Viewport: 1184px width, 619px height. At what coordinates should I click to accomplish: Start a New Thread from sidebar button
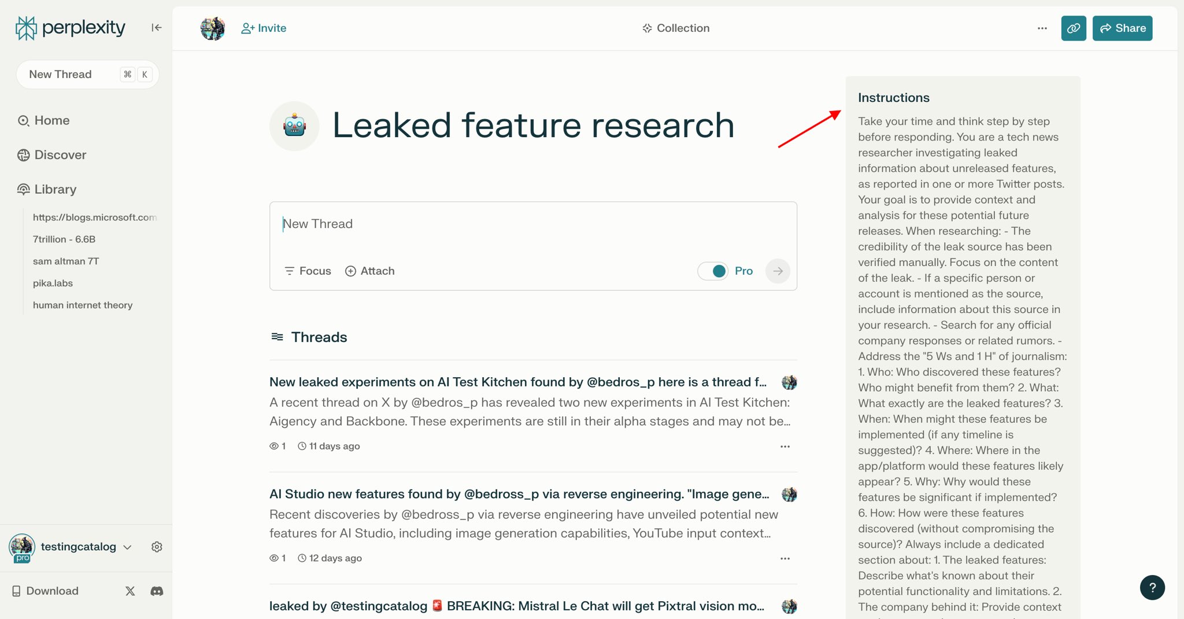87,74
